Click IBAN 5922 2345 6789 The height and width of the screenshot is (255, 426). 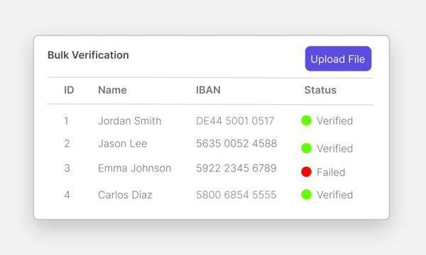click(236, 169)
